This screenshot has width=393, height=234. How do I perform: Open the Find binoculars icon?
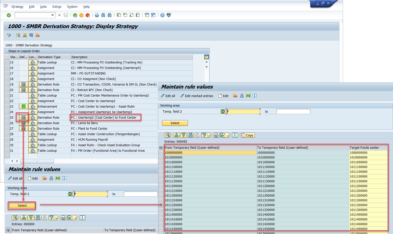[x=103, y=15]
